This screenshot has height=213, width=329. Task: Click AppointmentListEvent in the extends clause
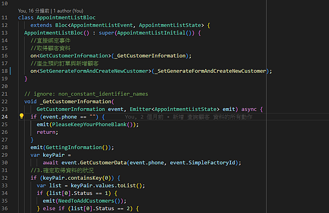tap(102, 25)
